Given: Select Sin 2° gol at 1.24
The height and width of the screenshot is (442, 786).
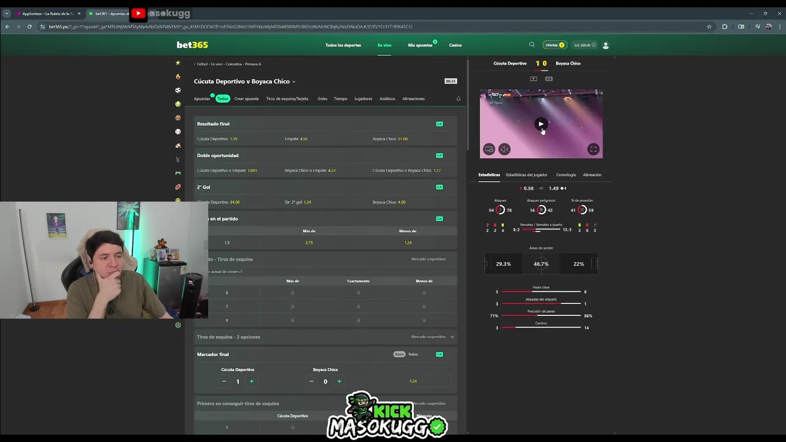Looking at the screenshot, I should click(x=325, y=202).
